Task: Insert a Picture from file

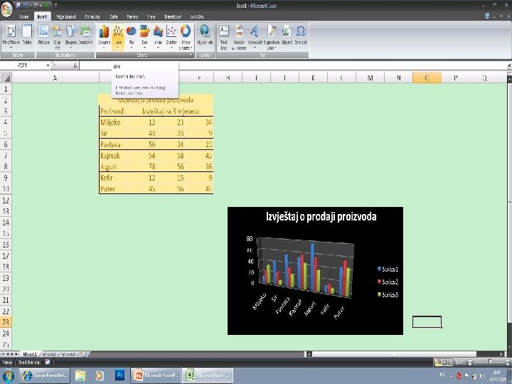Action: 43,37
